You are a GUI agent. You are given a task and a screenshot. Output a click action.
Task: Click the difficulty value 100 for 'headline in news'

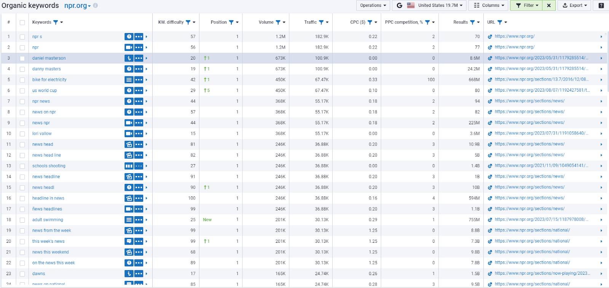click(x=192, y=198)
